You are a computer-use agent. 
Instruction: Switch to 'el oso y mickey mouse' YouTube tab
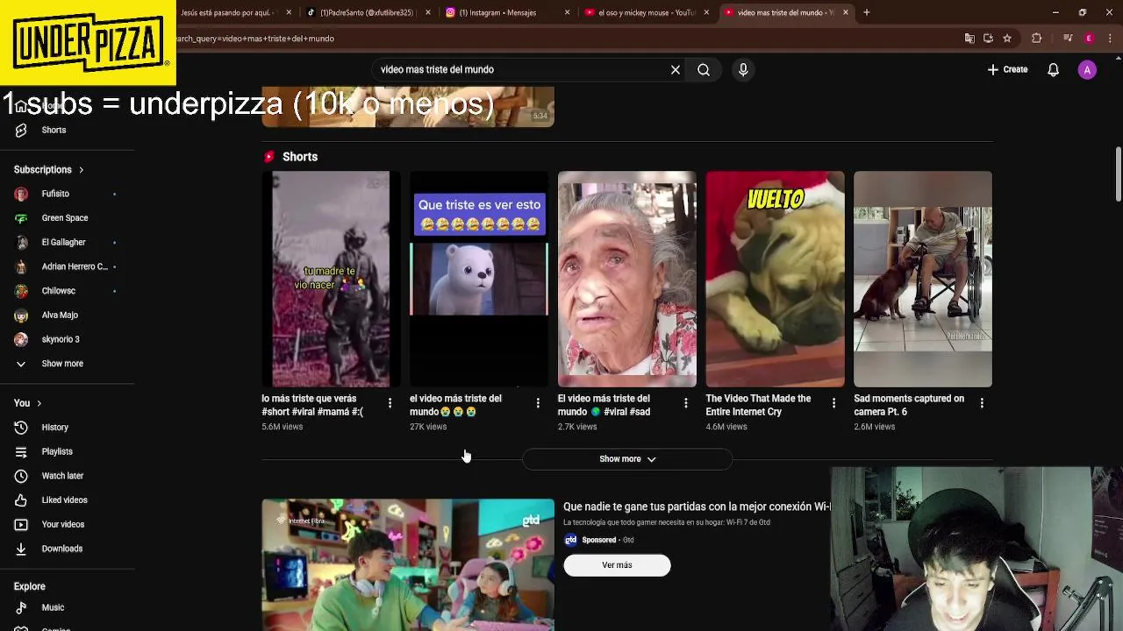(x=647, y=12)
